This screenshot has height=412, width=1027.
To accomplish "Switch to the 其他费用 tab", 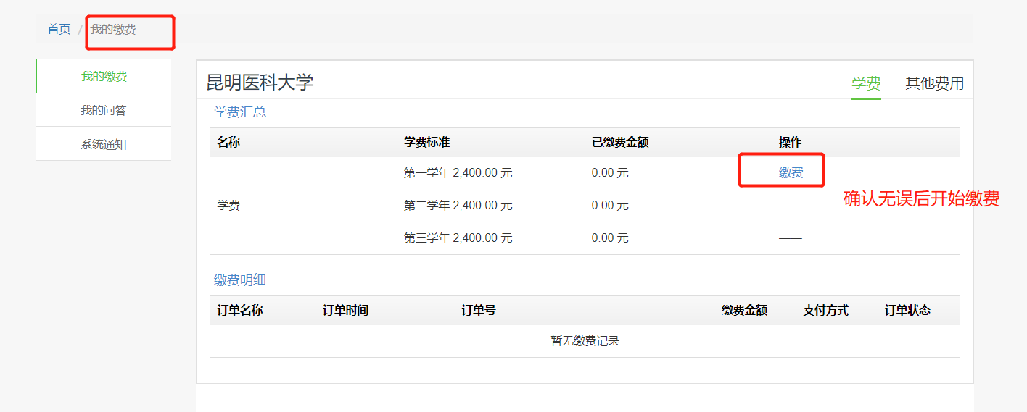I will (x=934, y=83).
